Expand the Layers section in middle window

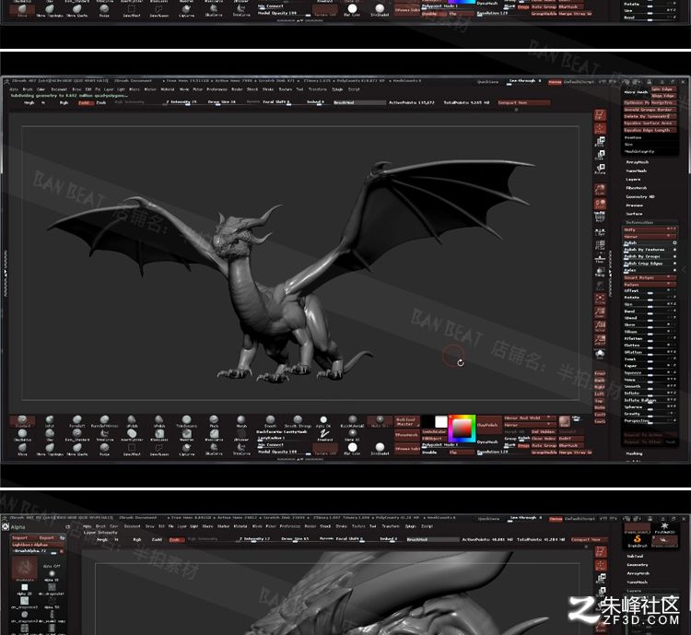[633, 180]
